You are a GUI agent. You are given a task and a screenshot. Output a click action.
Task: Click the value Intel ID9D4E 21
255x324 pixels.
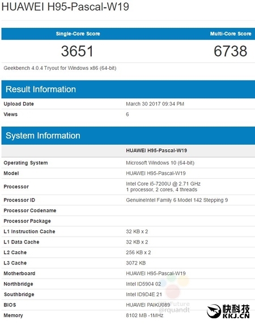click(x=144, y=294)
